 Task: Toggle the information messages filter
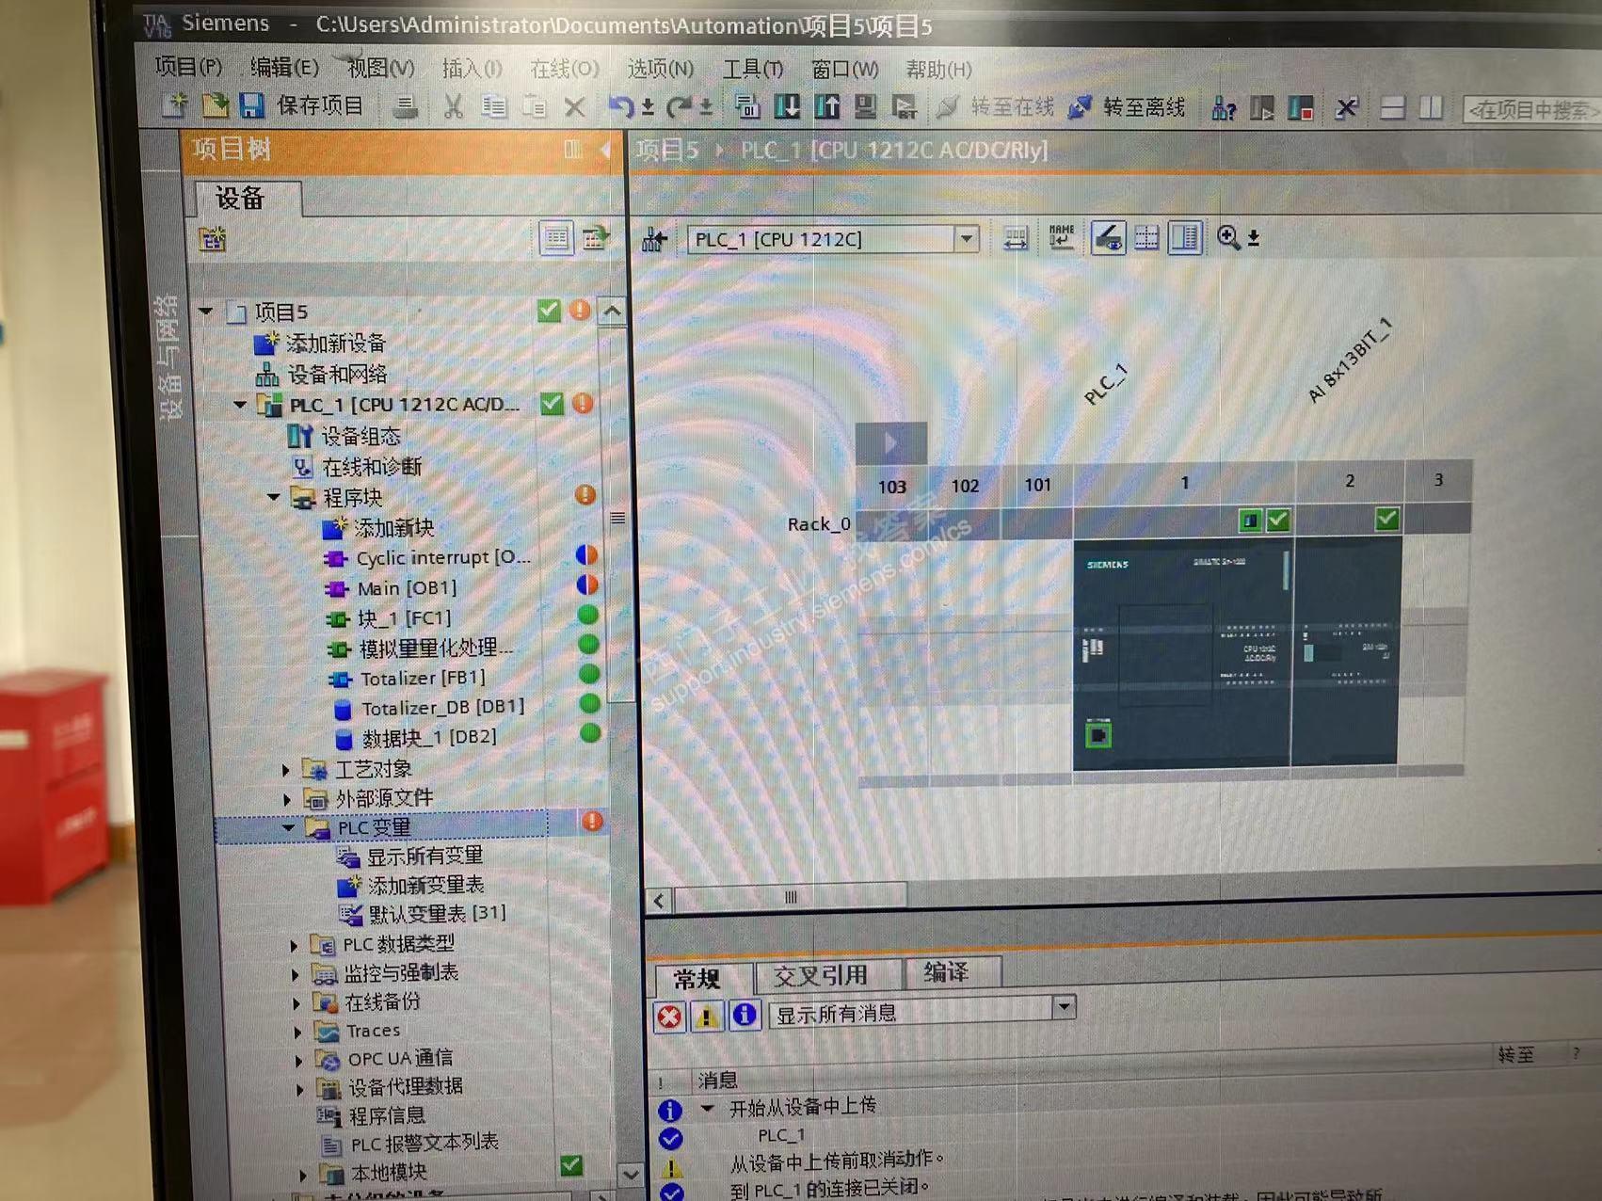pyautogui.click(x=745, y=1015)
